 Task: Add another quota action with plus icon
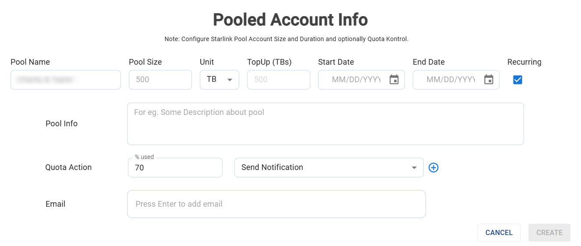point(433,167)
